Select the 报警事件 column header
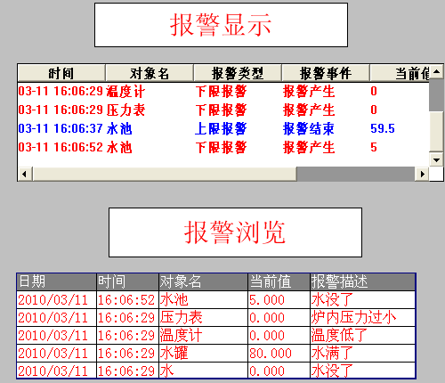Viewport: 445px width, 383px height. coord(326,73)
